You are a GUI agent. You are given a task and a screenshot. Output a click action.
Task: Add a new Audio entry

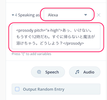coord(85,72)
